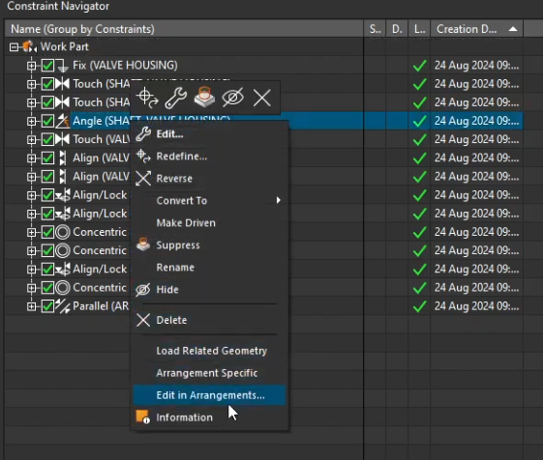Choose Edit... from the context menu
Viewport: 543px width, 460px height.
(209, 134)
